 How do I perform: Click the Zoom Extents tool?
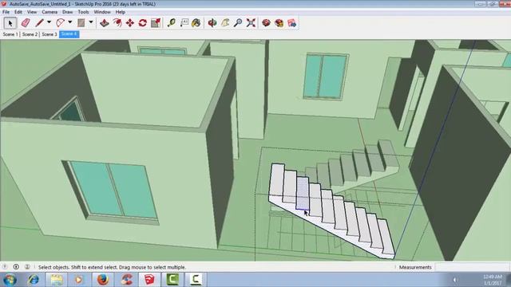click(x=251, y=23)
